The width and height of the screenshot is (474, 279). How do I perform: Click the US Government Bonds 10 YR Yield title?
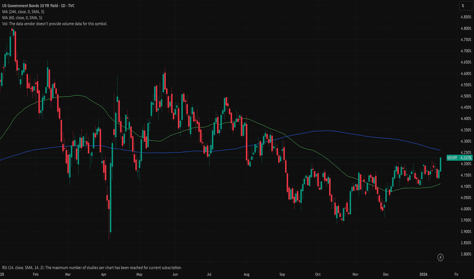[37, 6]
